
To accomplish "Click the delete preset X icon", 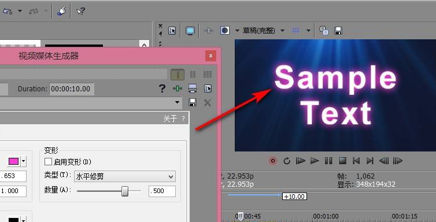I will 208,102.
